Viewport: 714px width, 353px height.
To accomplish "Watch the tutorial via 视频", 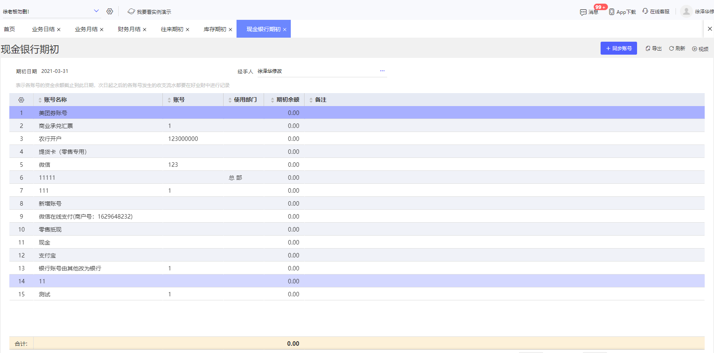I will coord(700,49).
